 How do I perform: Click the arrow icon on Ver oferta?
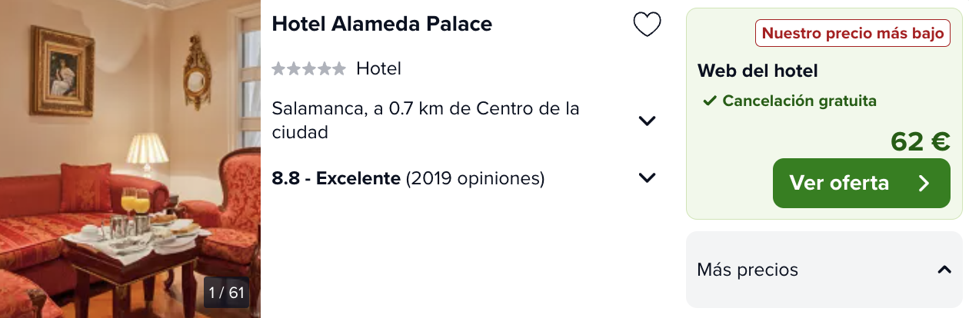click(924, 183)
